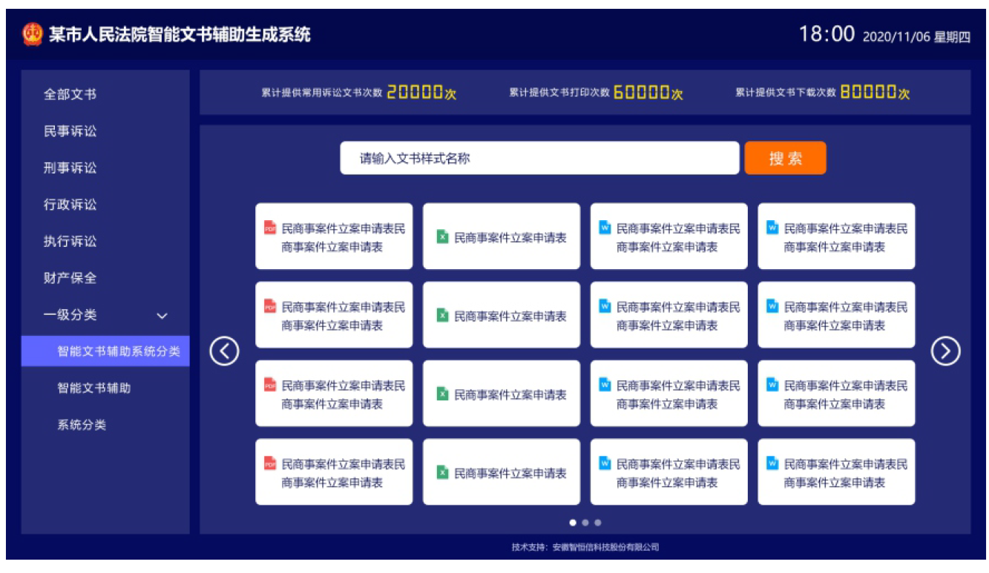Click the PDF icon on the first 民商事案件立案申请表 card
This screenshot has width=989, height=573.
tap(268, 228)
